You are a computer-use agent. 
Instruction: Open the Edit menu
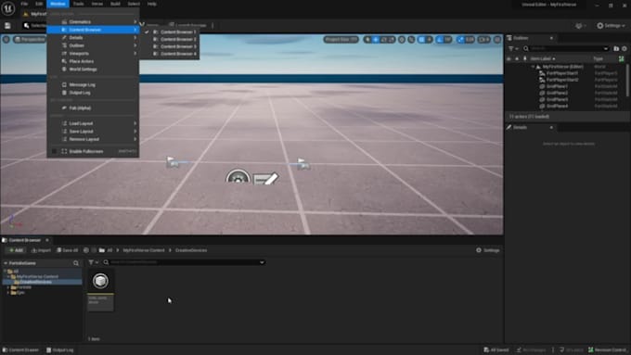(39, 4)
